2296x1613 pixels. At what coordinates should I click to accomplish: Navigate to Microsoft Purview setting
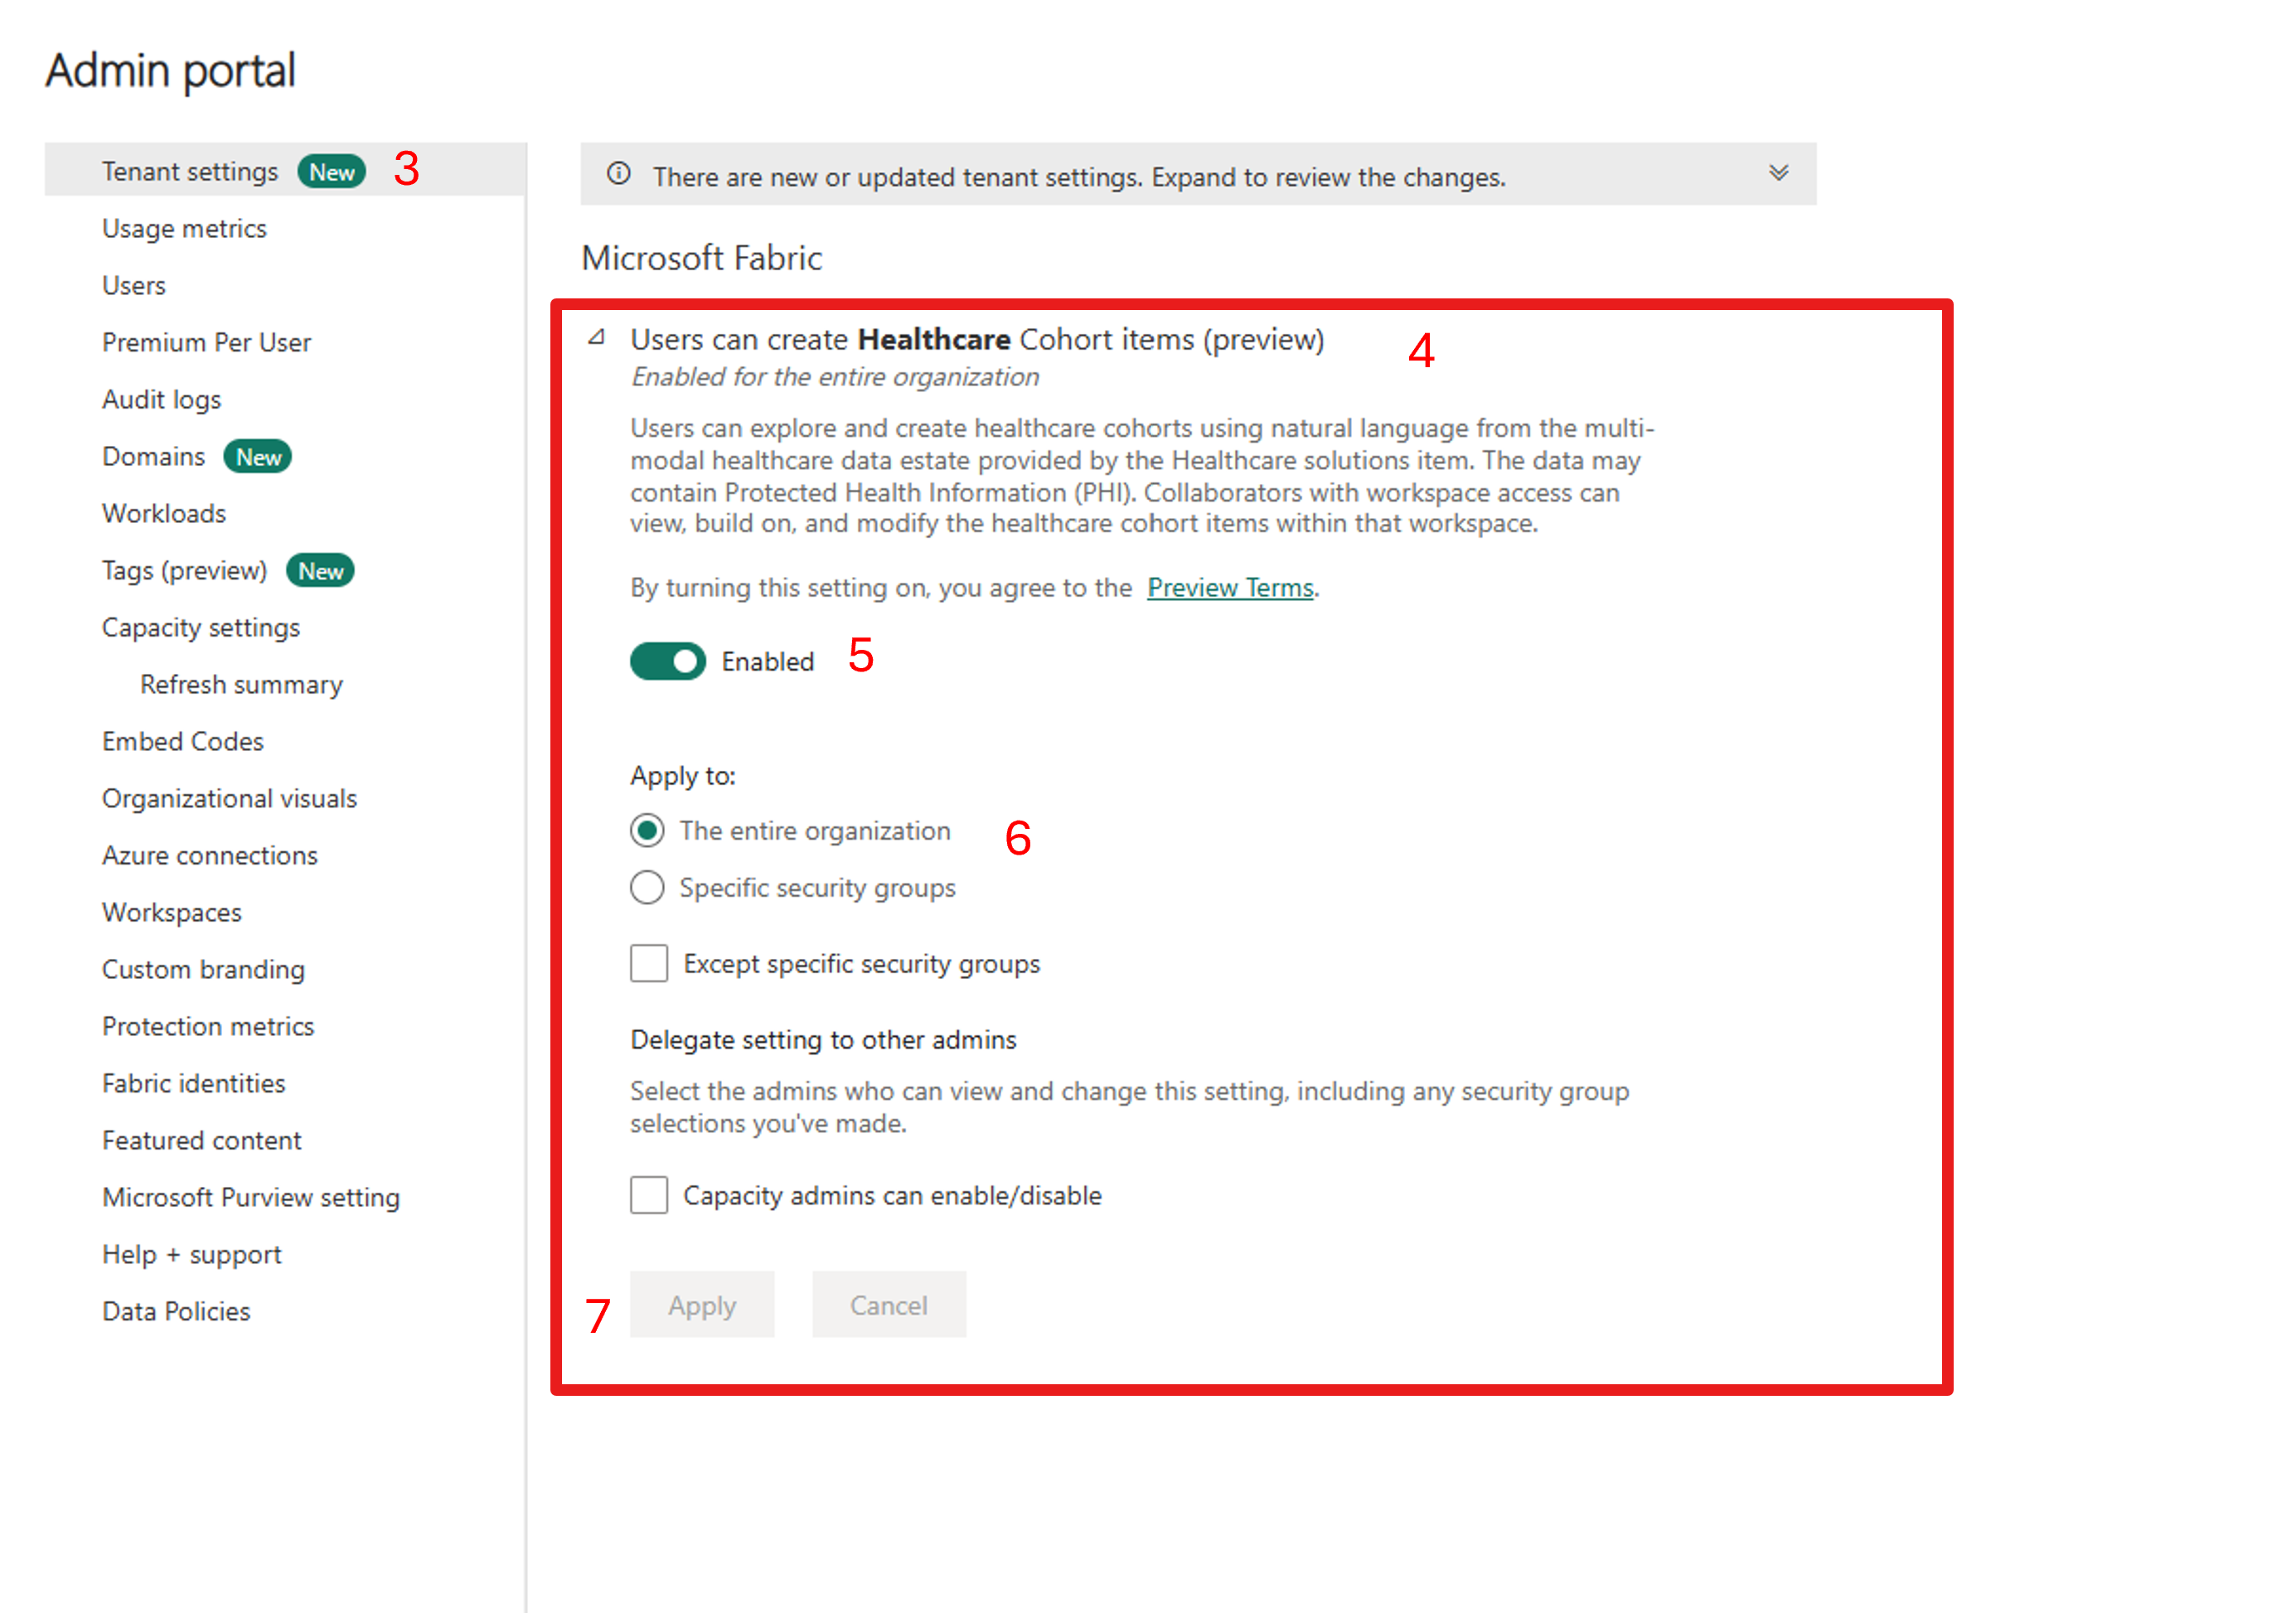(250, 1197)
